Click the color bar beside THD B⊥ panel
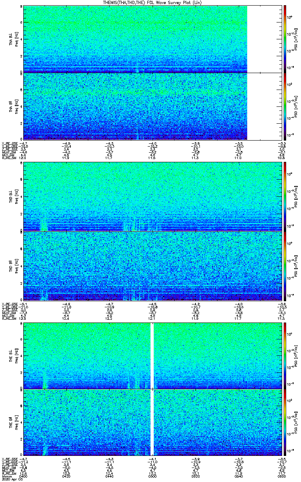This screenshot has height=482, width=301. pos(285,197)
